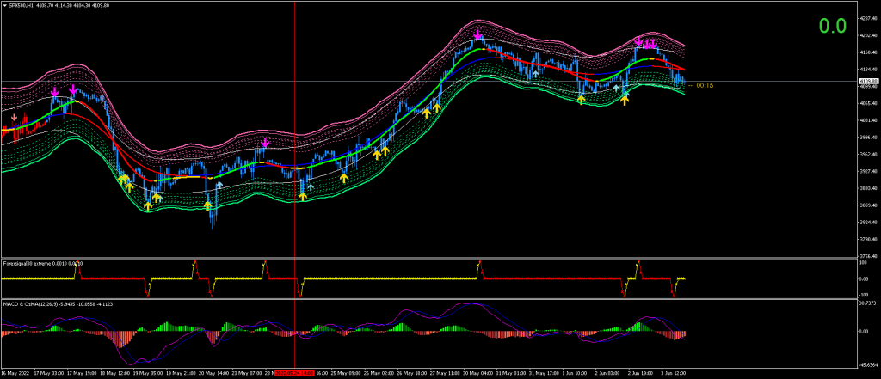Click the red highlighted date label on time axis

click(292, 374)
